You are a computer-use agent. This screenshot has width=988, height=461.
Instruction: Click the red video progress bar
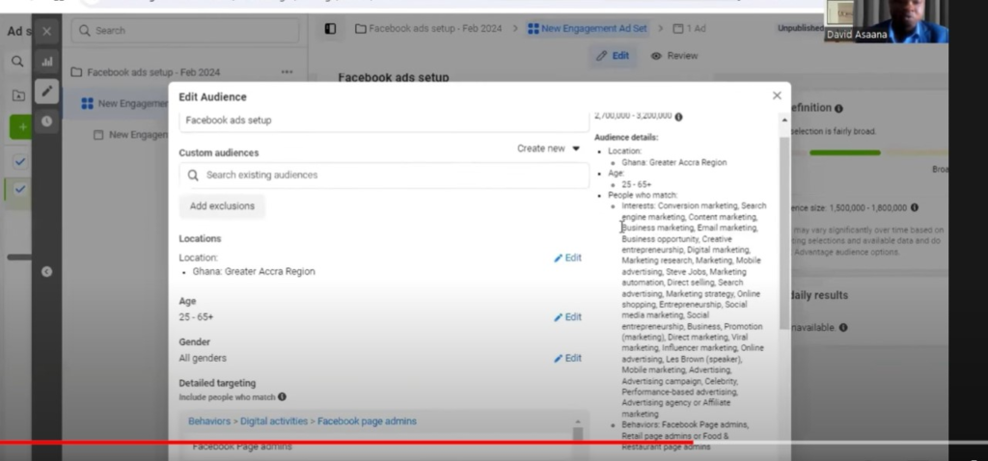[346, 443]
